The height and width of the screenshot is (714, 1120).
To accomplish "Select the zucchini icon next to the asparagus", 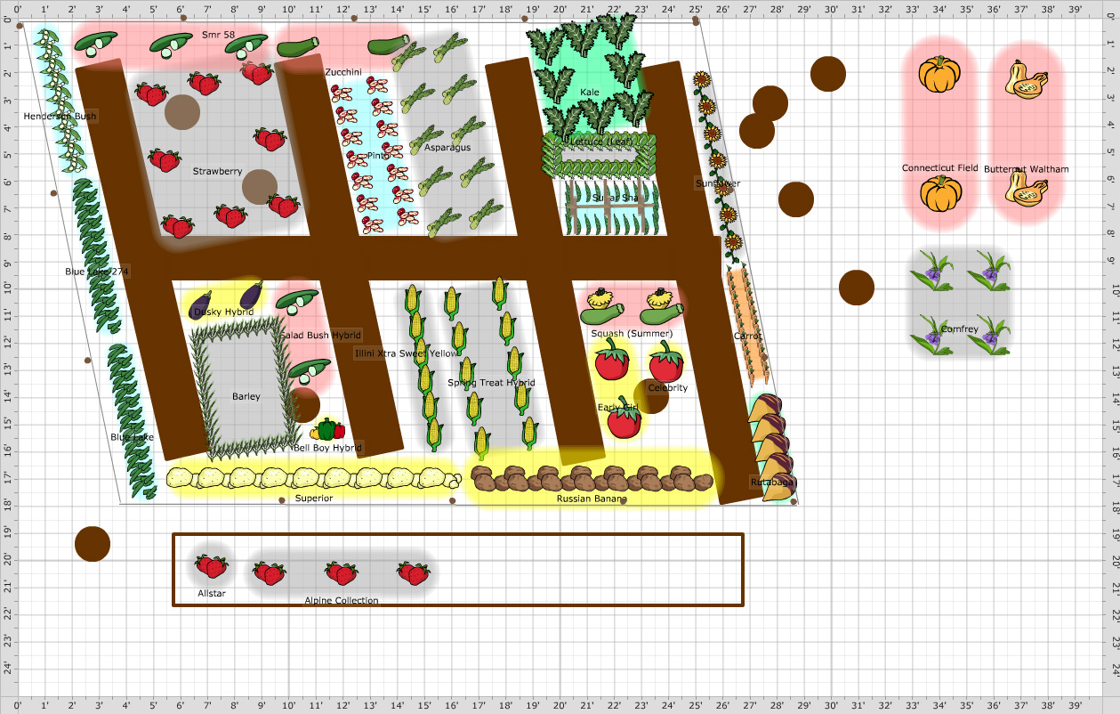I will tap(389, 45).
